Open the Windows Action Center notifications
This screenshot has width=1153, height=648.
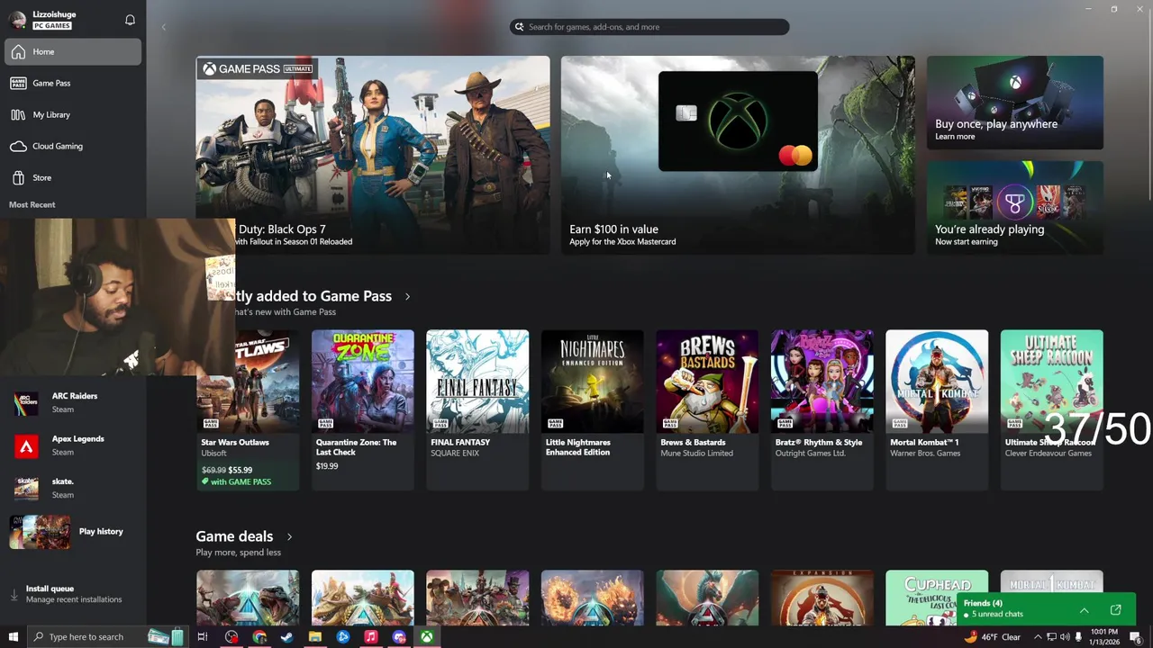(1135, 637)
